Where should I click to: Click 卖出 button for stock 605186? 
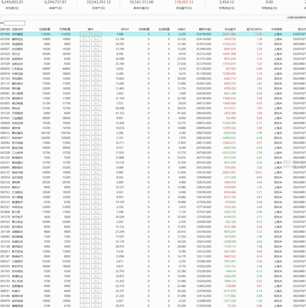click(x=97, y=306)
